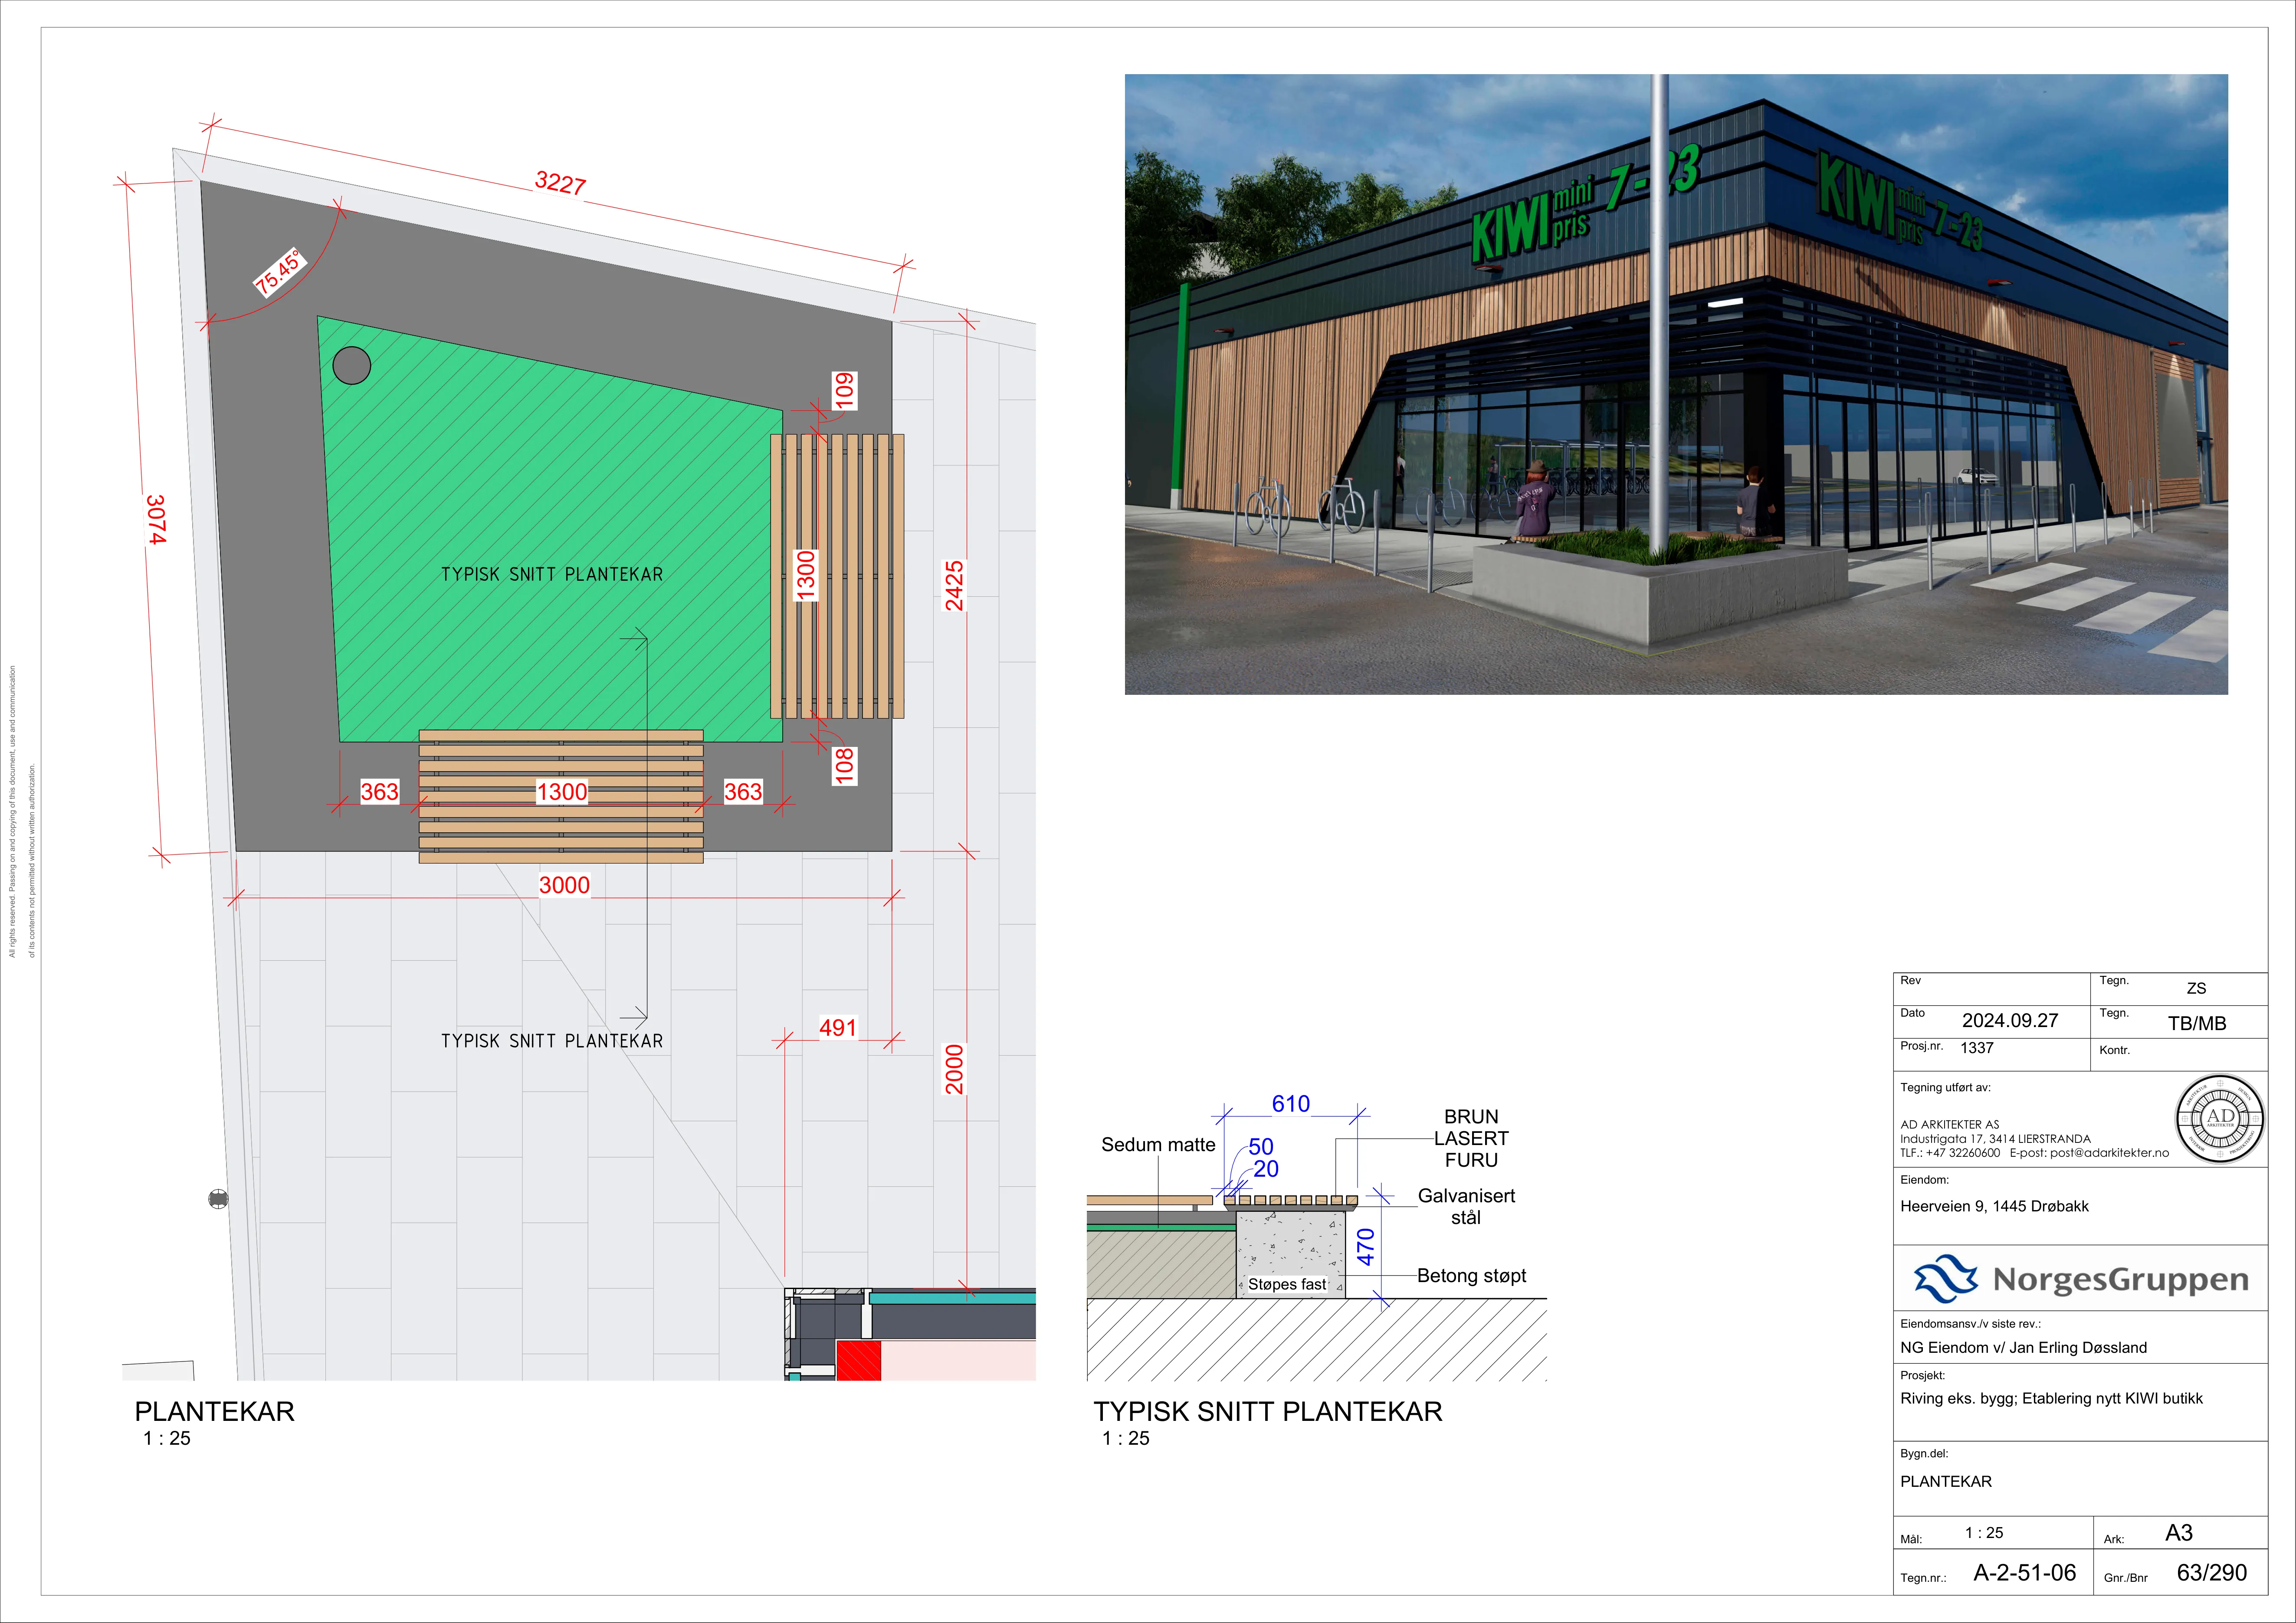Click the email 'post@adarkitekter.no'
2296x1623 pixels.
pos(2109,1152)
